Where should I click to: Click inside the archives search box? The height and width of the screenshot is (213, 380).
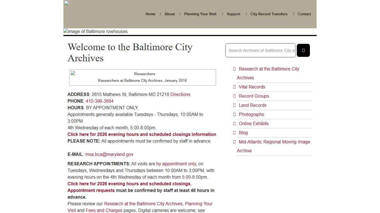(260, 50)
